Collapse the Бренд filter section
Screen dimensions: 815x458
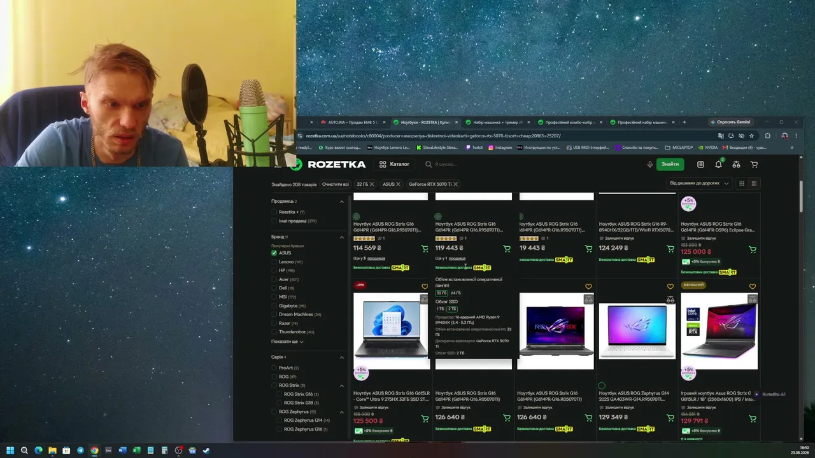click(x=342, y=237)
